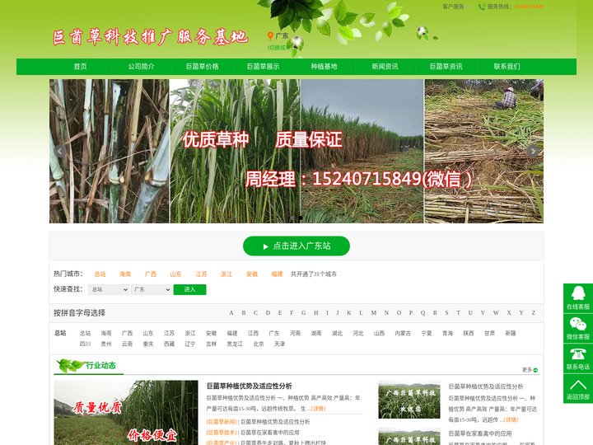Click 详情 link in right column article
The width and height of the screenshot is (593, 445).
pos(511,419)
